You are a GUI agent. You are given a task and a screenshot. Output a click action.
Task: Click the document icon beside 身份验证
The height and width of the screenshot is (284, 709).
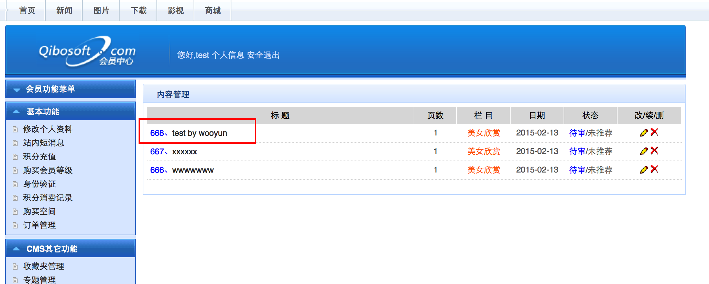point(15,184)
